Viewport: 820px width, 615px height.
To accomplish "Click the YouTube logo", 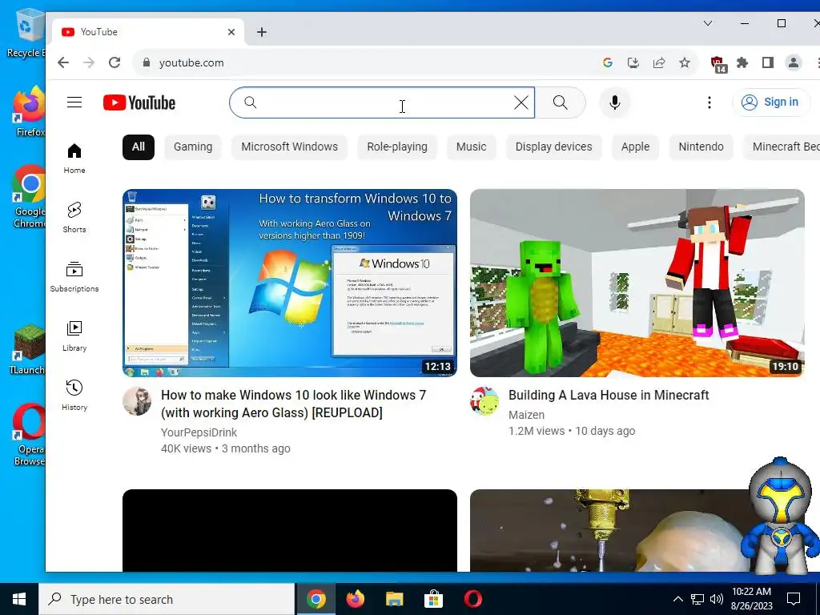I will click(139, 102).
